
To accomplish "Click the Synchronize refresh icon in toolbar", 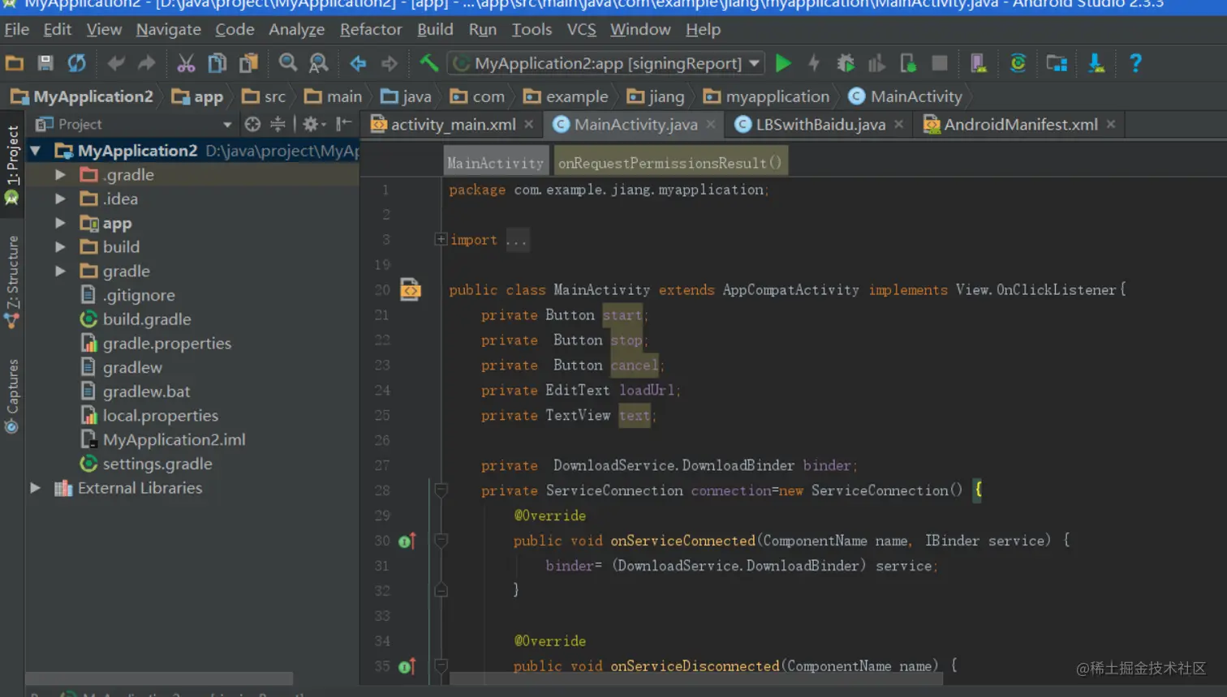I will coord(77,63).
